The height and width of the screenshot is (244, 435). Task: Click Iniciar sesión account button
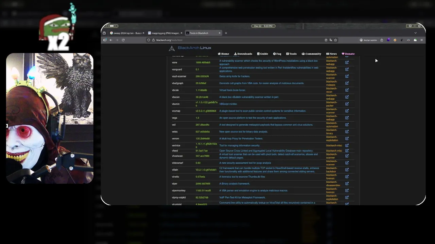(x=368, y=40)
